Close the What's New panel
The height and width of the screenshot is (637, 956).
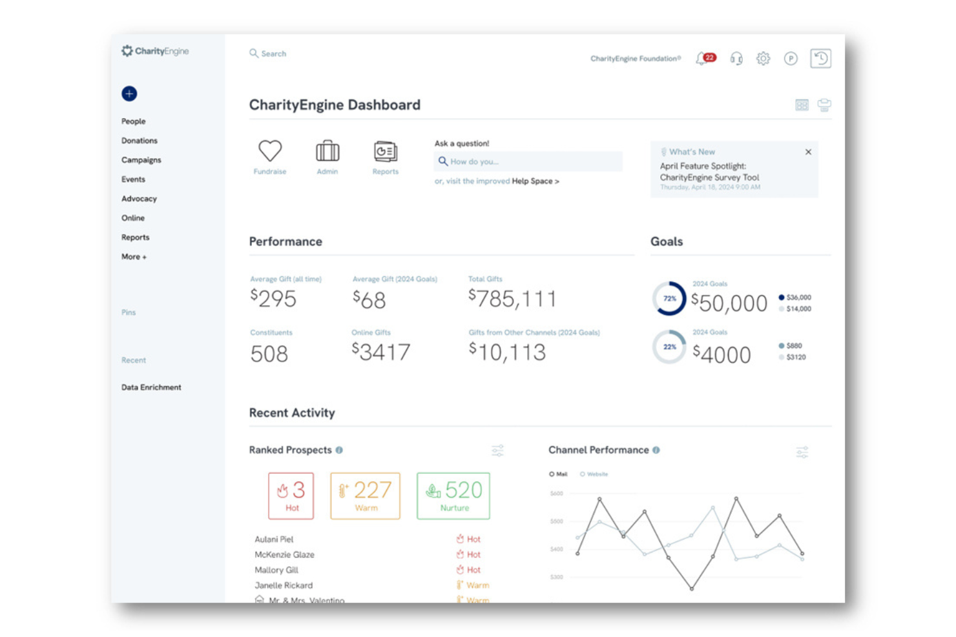click(808, 152)
